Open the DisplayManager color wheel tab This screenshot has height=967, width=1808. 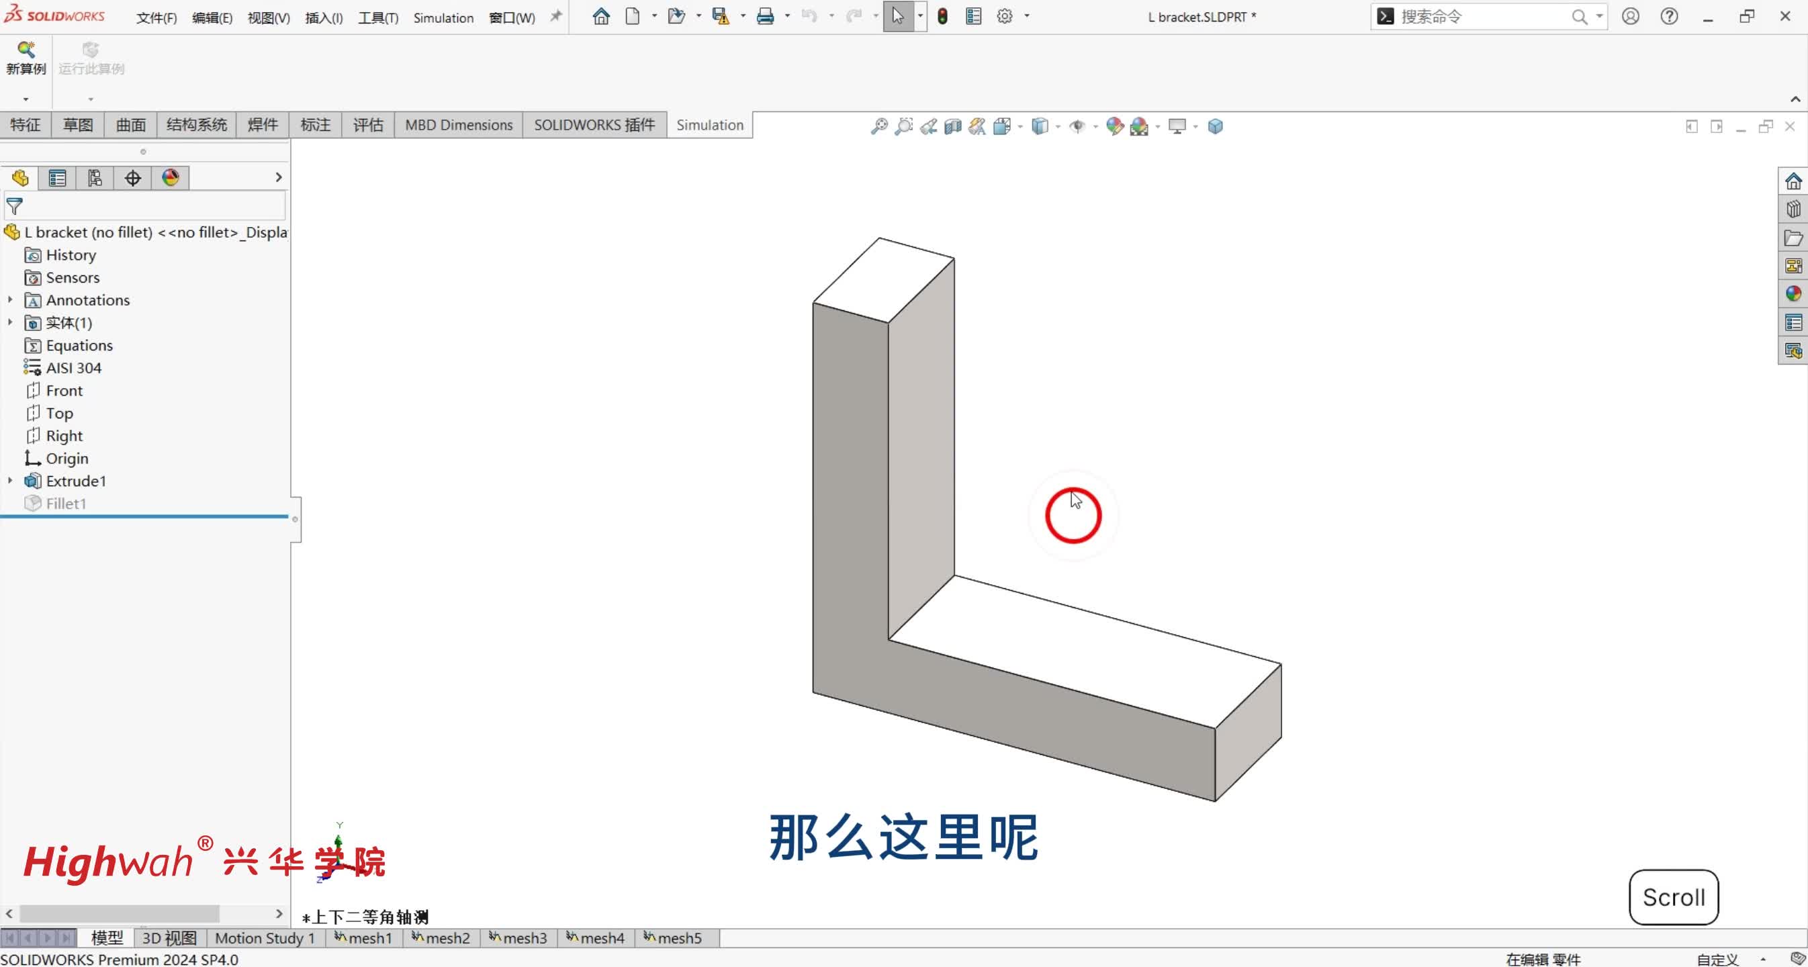click(171, 177)
